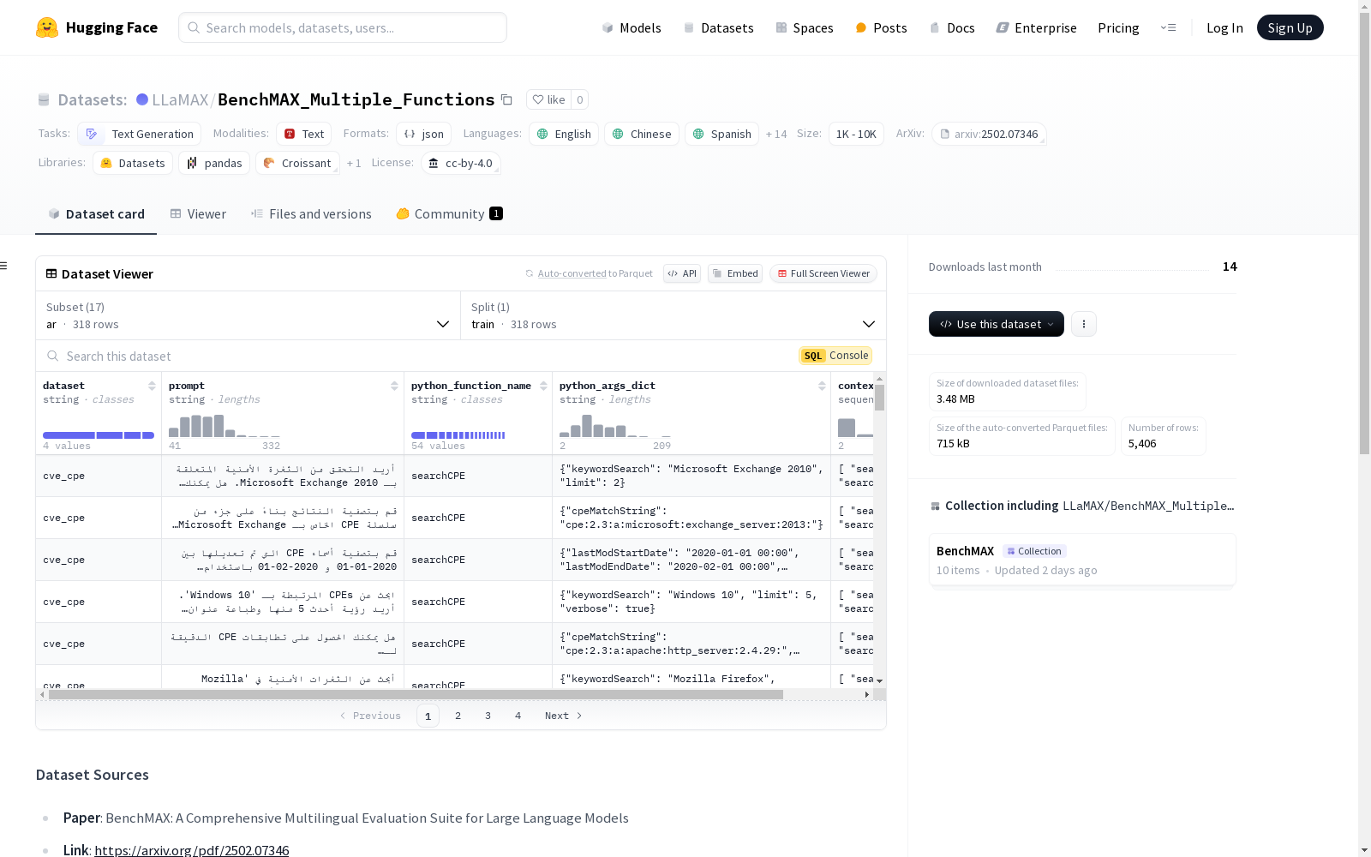The height and width of the screenshot is (857, 1371).
Task: Switch to the Viewer tab
Action: click(198, 214)
